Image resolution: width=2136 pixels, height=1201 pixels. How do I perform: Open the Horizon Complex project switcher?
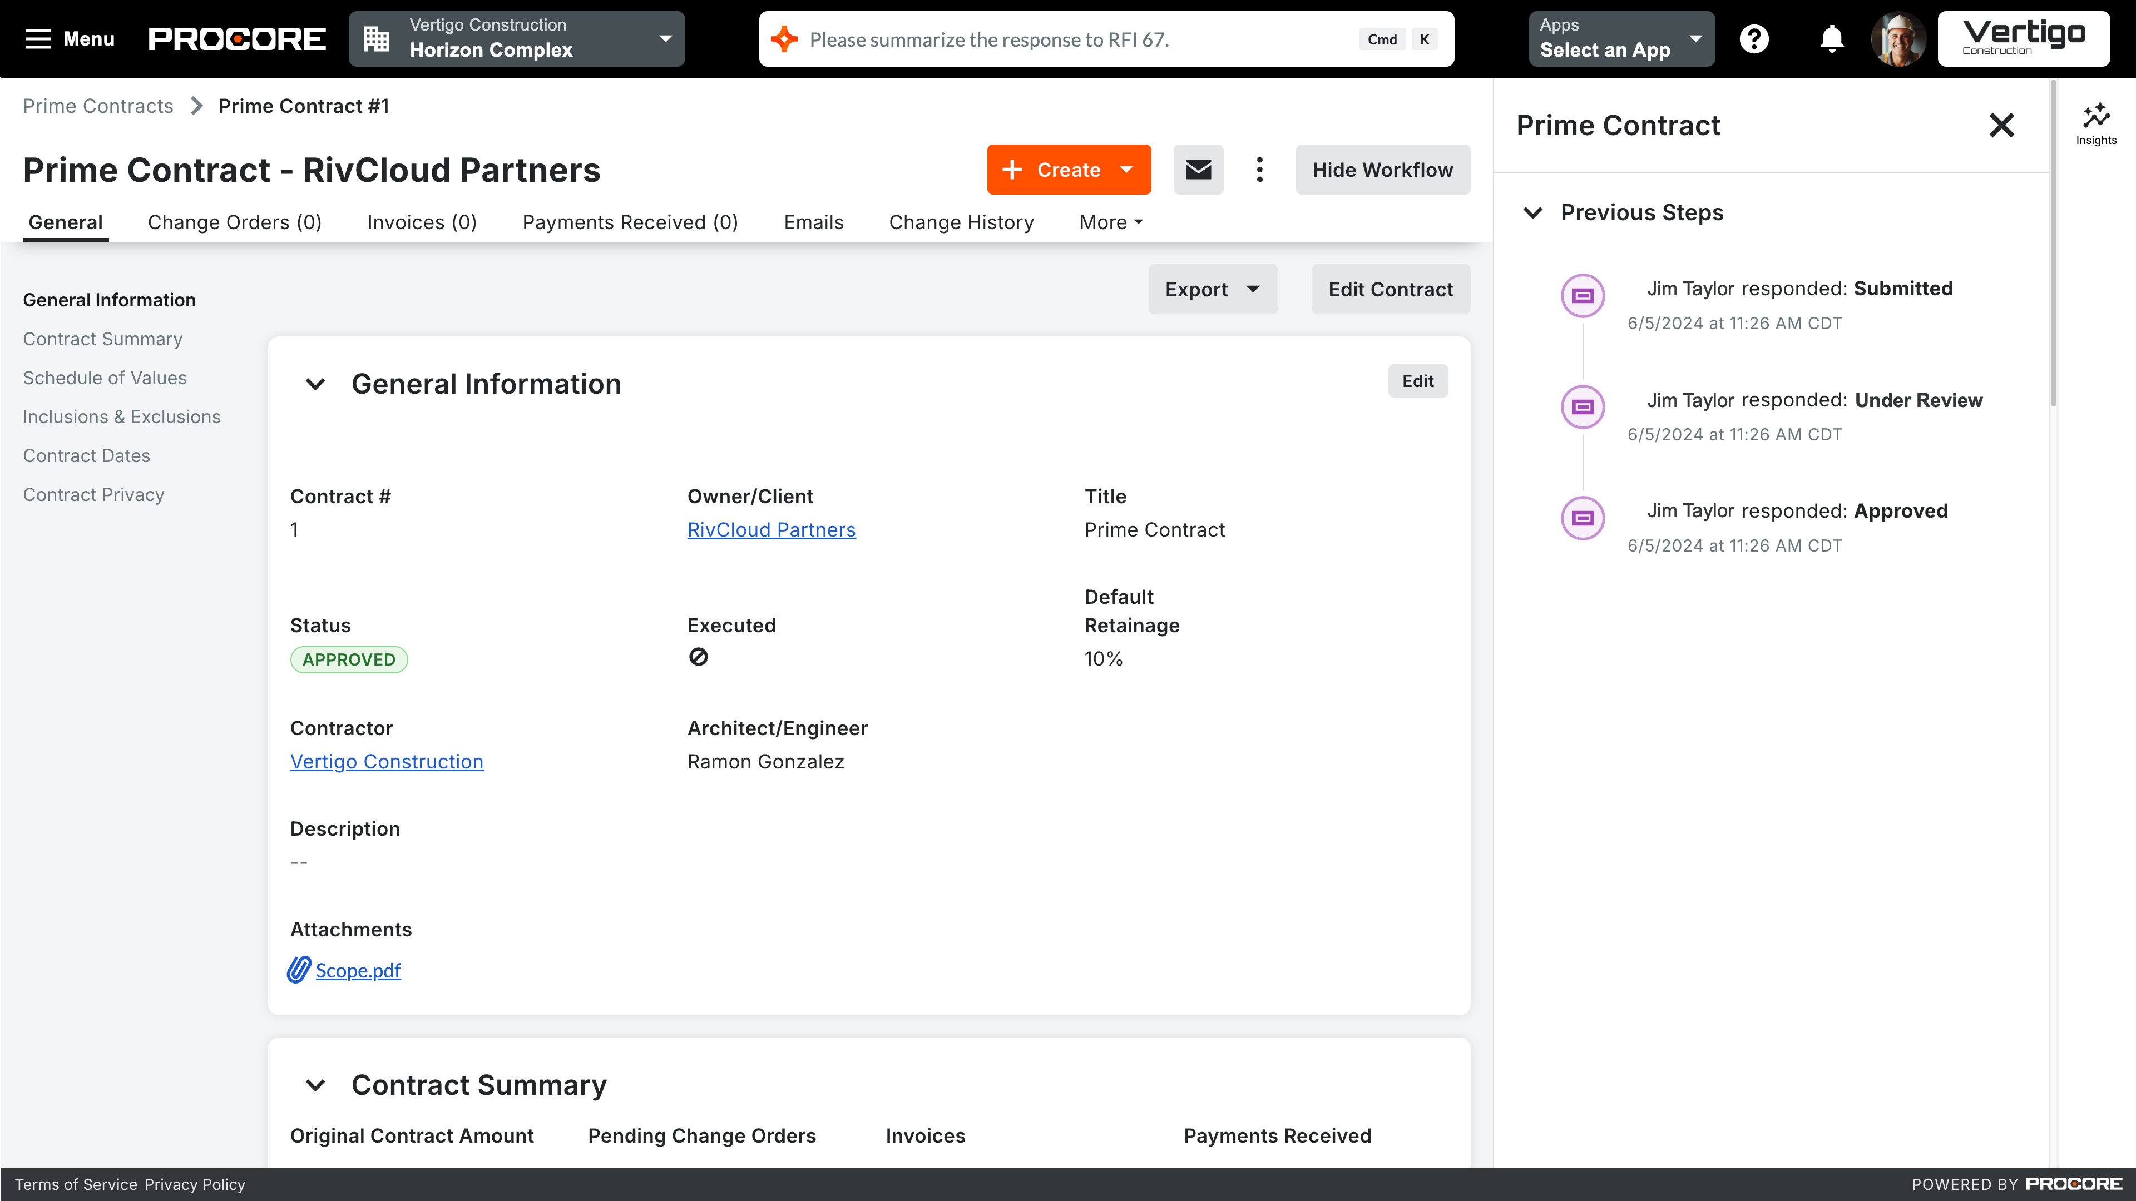[516, 38]
